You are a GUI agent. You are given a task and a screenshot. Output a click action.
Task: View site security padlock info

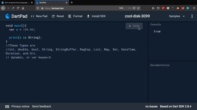(42, 8)
